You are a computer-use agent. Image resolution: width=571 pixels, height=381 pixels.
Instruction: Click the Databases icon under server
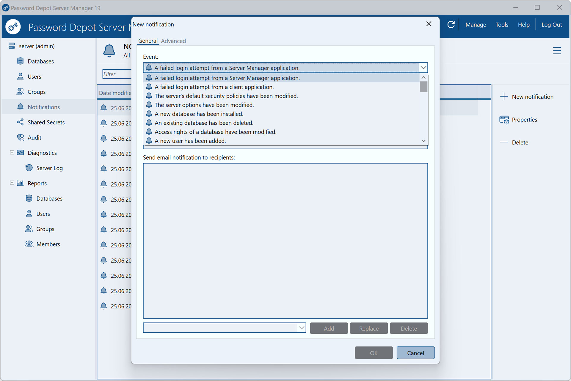tap(20, 61)
